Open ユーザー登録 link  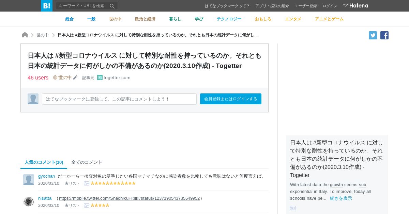tap(306, 6)
